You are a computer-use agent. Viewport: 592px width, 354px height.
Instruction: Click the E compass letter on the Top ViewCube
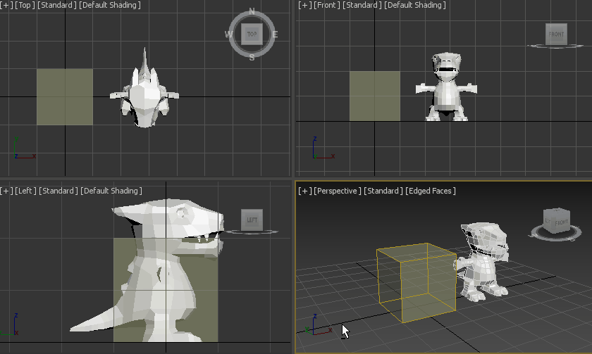(275, 34)
